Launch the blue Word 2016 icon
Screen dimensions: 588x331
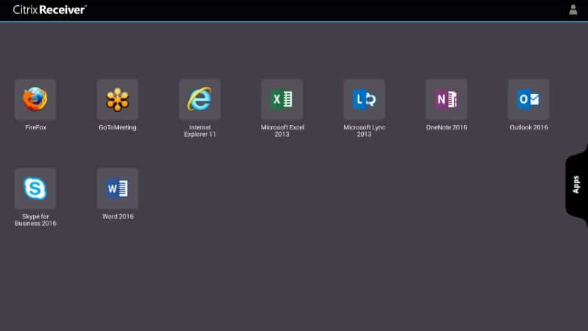coord(118,188)
